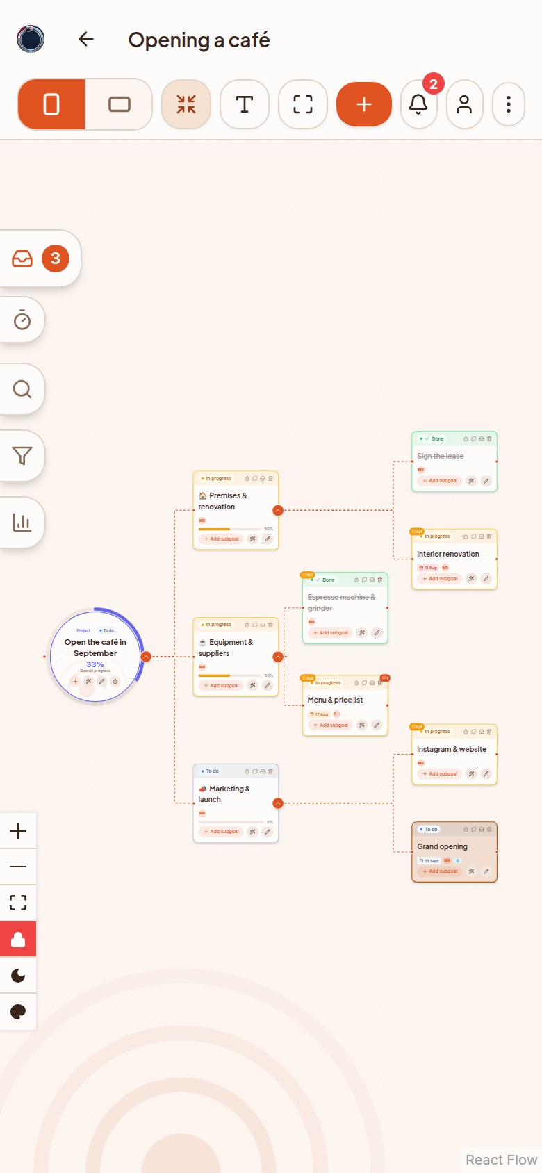Delete the Sign the lease card
This screenshot has height=1173, width=542.
(x=490, y=439)
